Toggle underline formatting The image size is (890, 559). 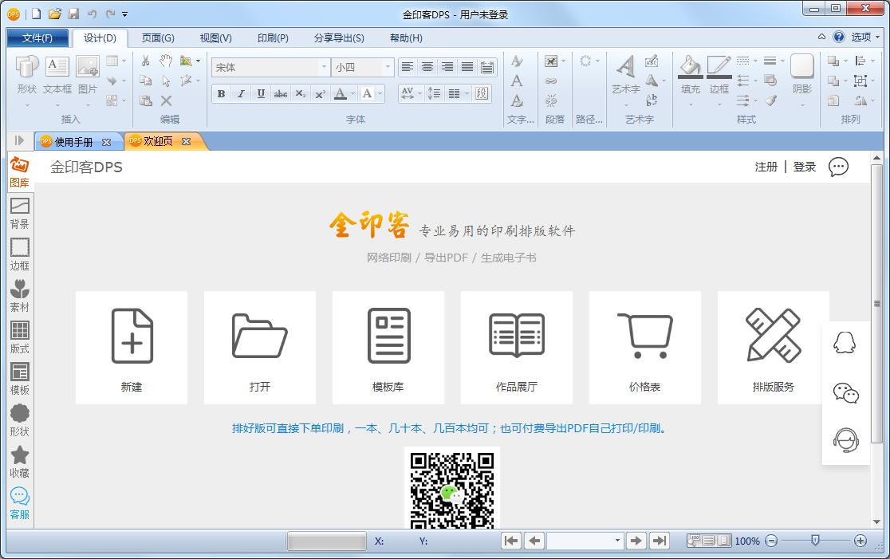point(260,94)
